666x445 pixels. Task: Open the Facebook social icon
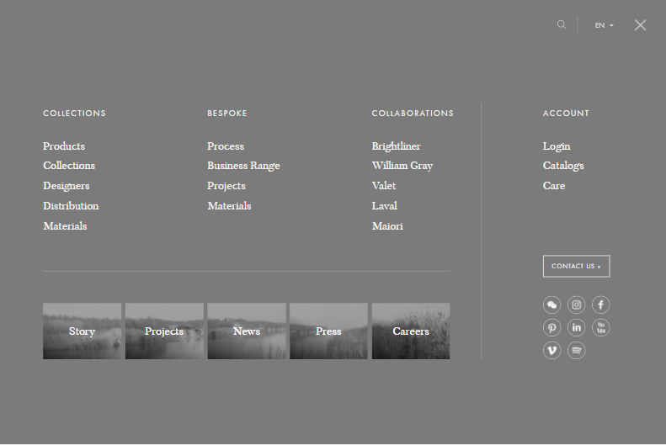(600, 305)
